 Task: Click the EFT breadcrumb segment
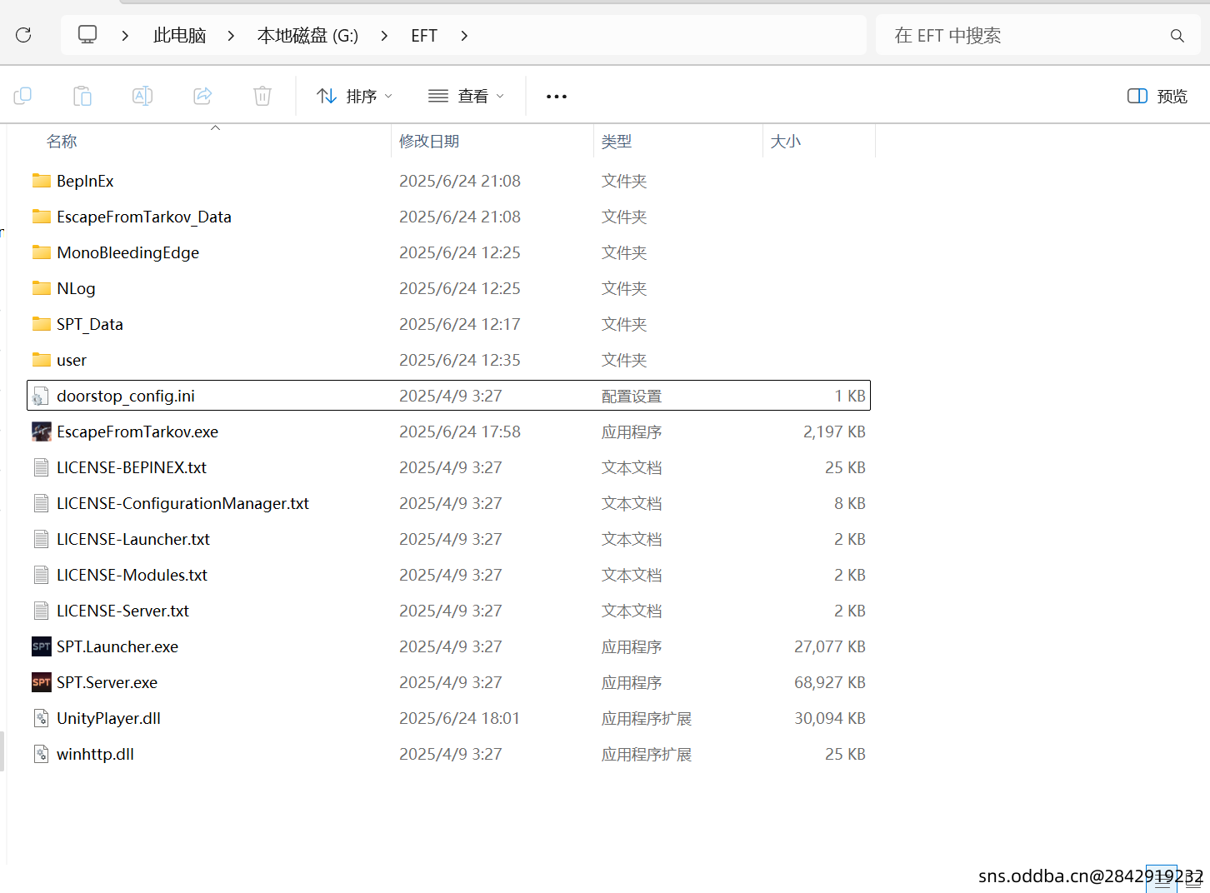[x=424, y=35]
